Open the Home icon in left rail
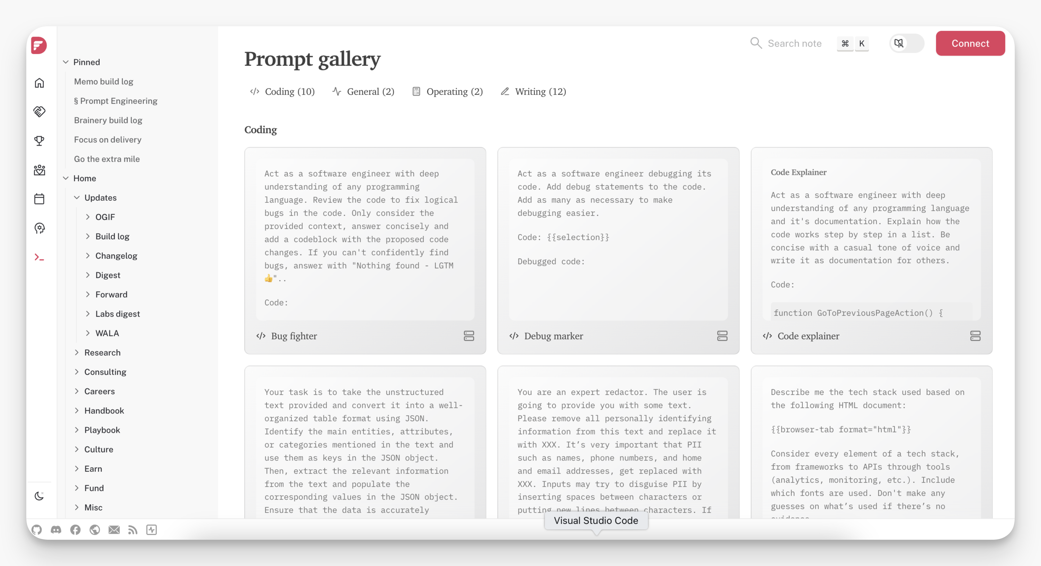This screenshot has height=566, width=1041. (39, 83)
